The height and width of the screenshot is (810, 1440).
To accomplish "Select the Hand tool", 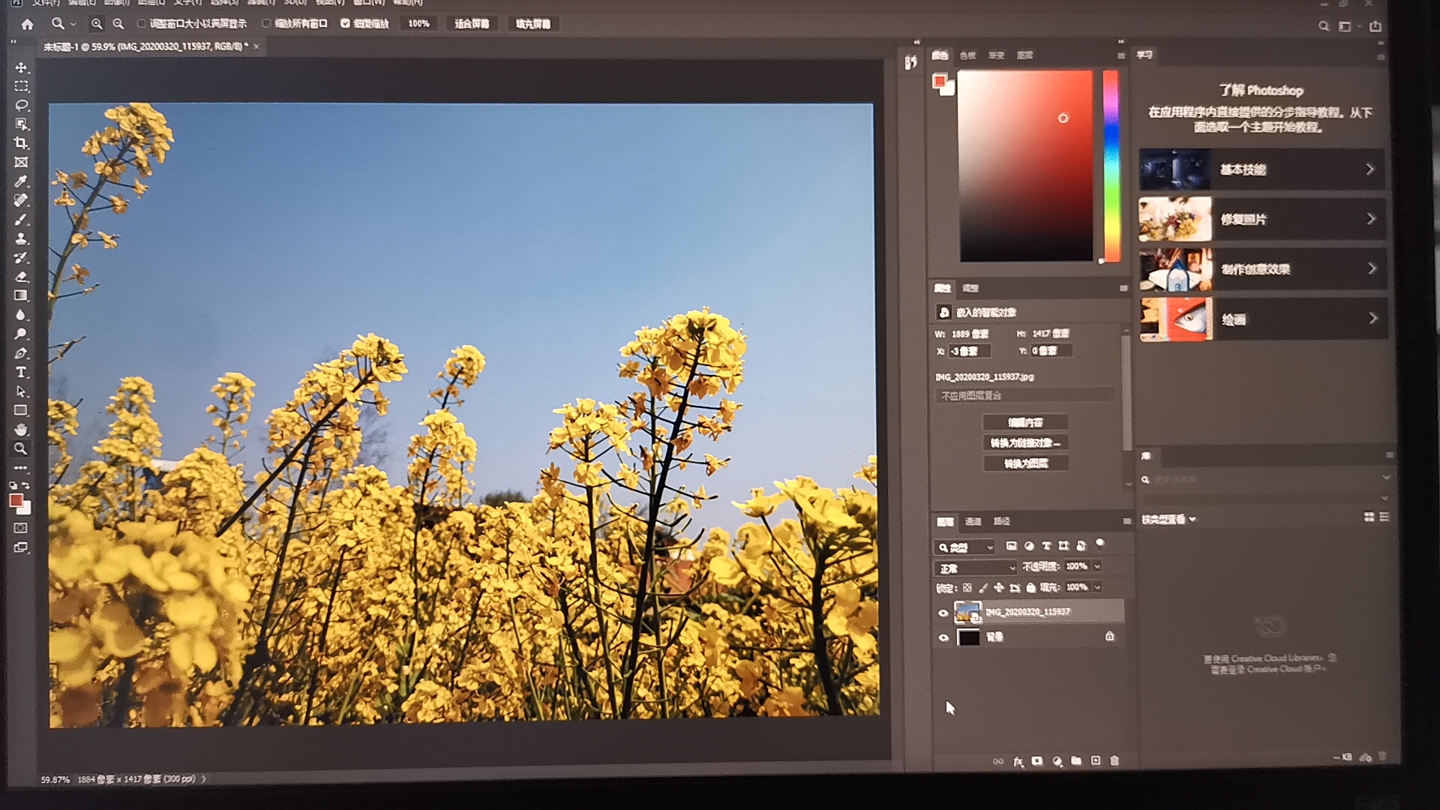I will click(x=21, y=430).
